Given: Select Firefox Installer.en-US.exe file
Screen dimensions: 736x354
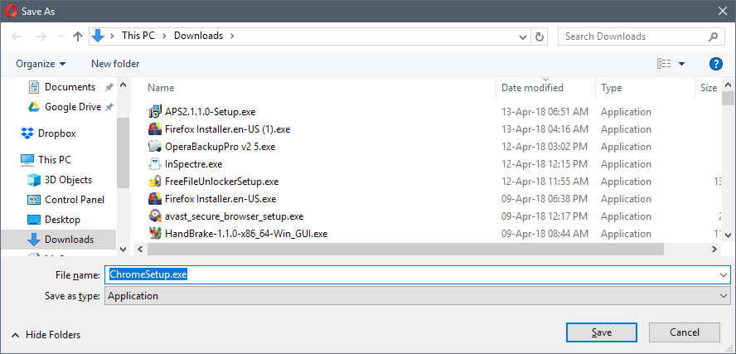Looking at the screenshot, I should [220, 199].
